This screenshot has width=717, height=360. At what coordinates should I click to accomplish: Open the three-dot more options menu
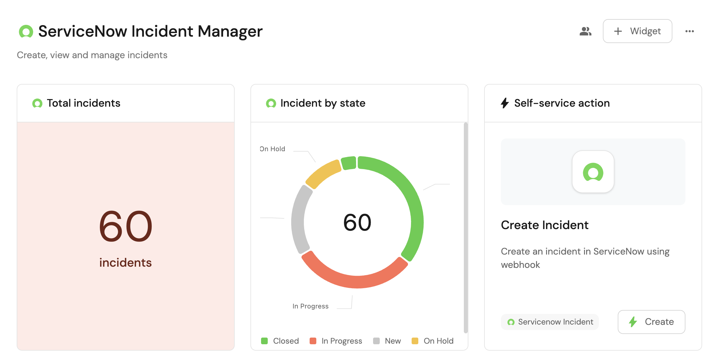click(689, 31)
